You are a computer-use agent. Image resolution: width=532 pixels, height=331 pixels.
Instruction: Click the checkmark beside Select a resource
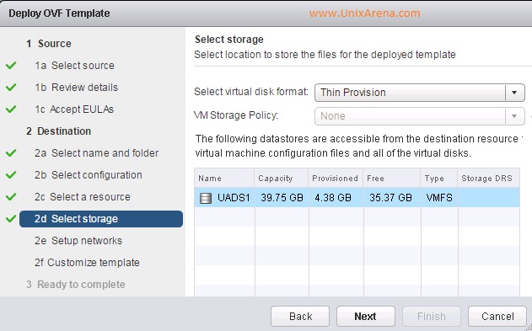[11, 196]
